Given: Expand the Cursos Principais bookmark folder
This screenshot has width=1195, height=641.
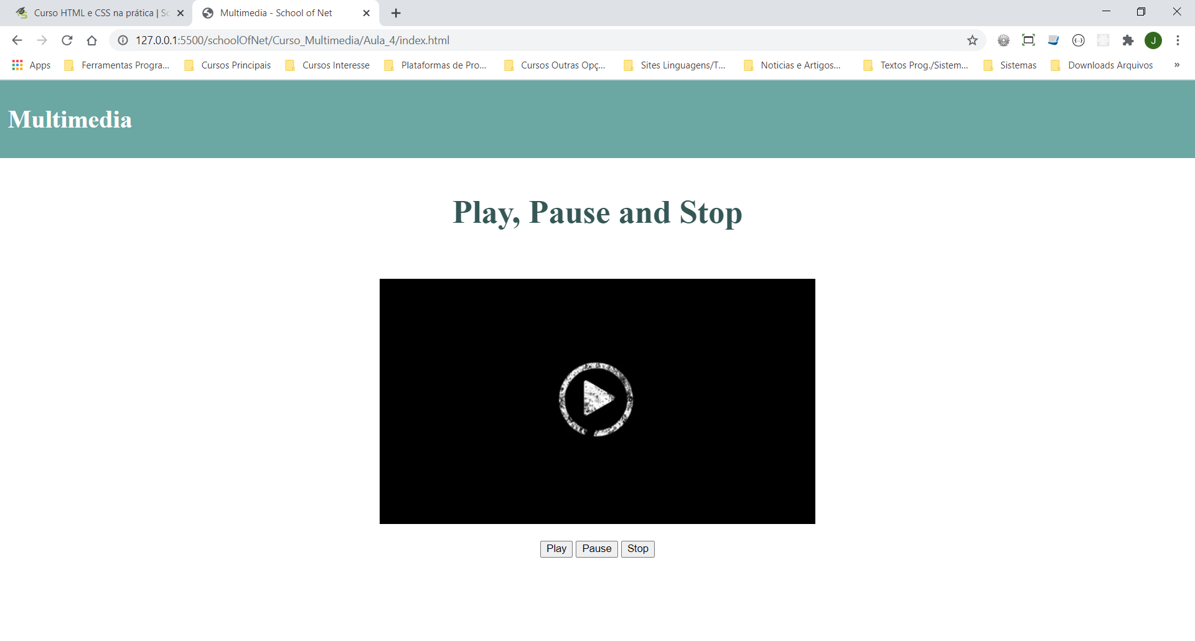Looking at the screenshot, I should (x=228, y=65).
